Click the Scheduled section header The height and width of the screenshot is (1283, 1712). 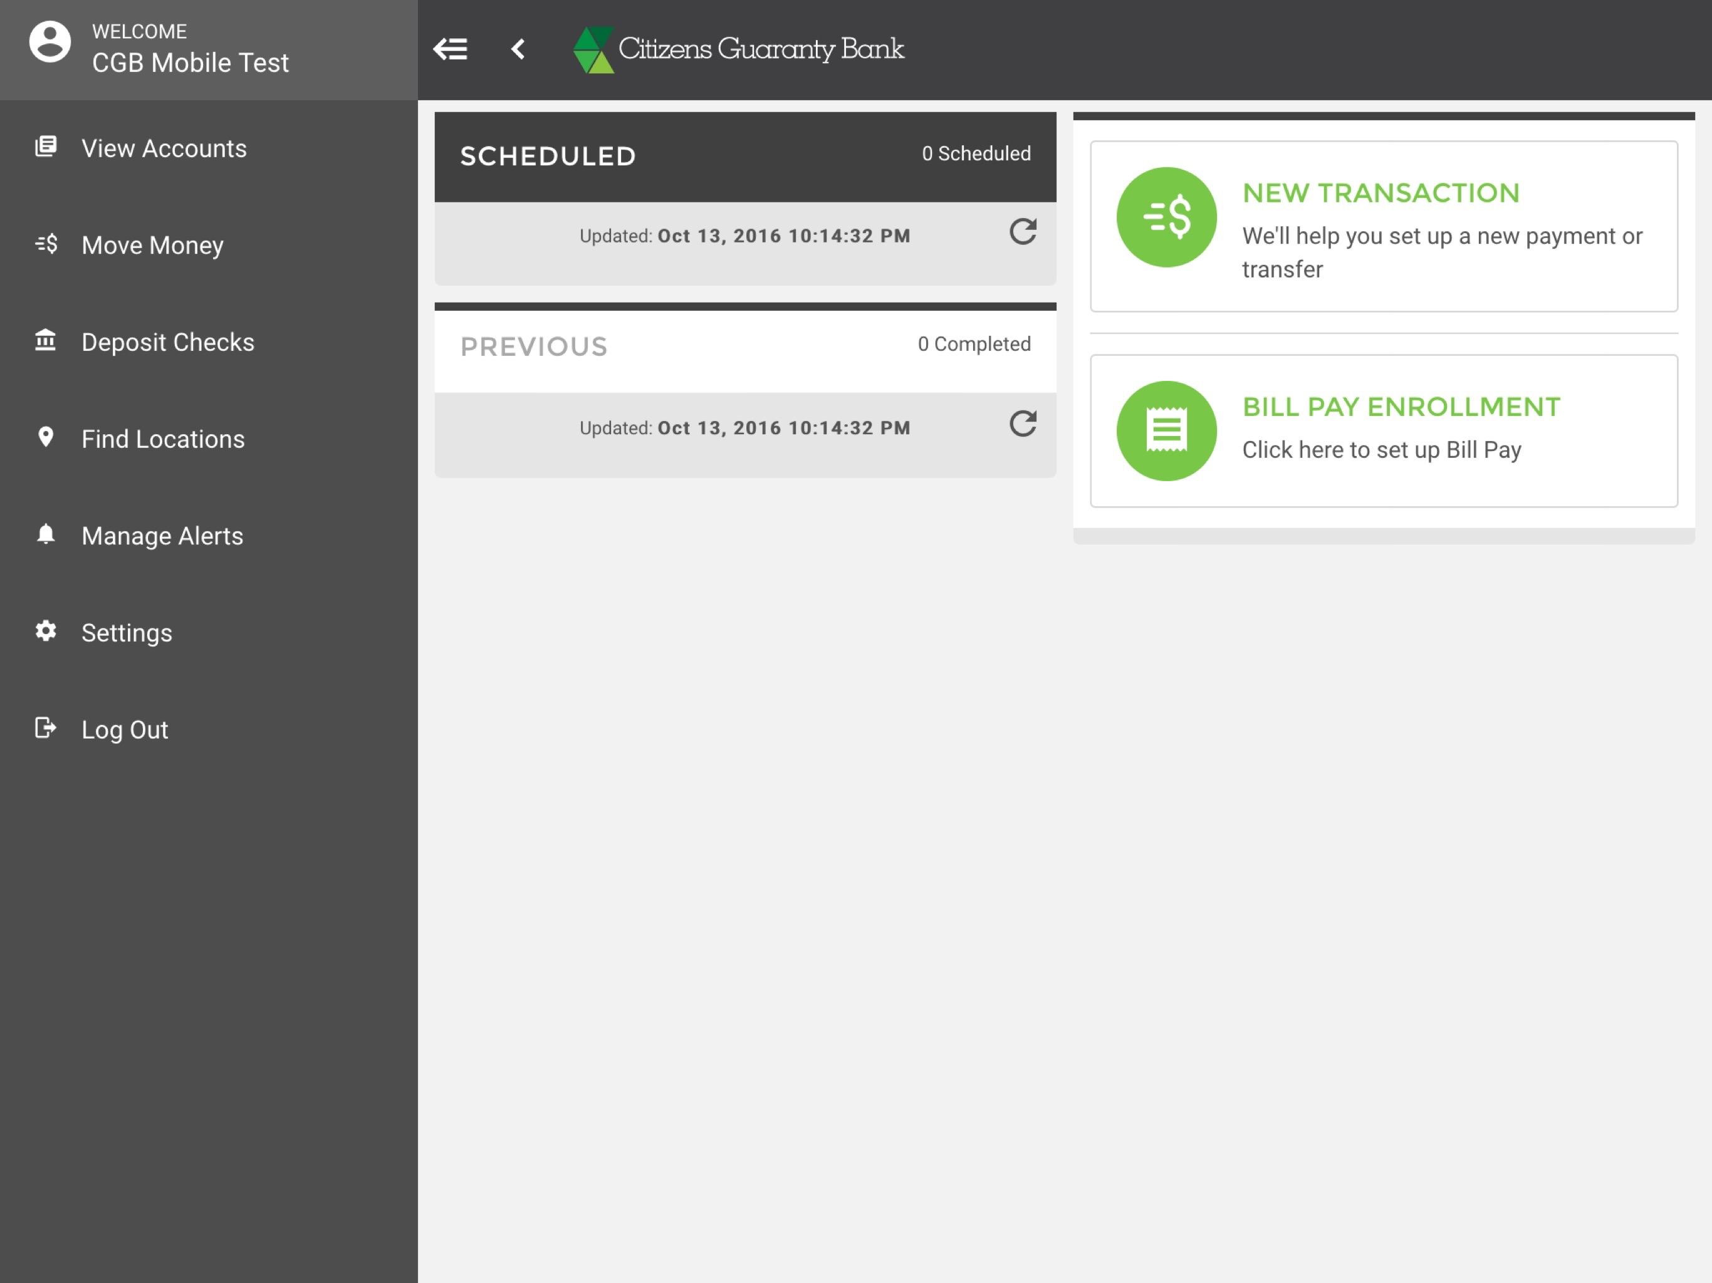click(x=745, y=157)
